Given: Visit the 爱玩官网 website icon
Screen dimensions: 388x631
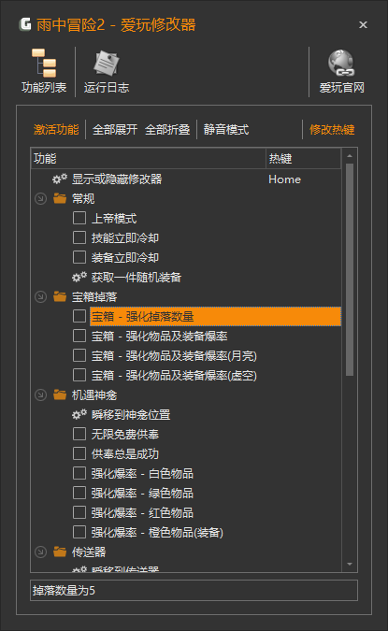Looking at the screenshot, I should tap(341, 64).
